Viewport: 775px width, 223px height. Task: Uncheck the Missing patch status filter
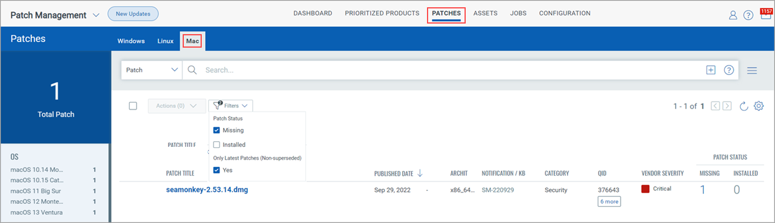[x=216, y=130]
